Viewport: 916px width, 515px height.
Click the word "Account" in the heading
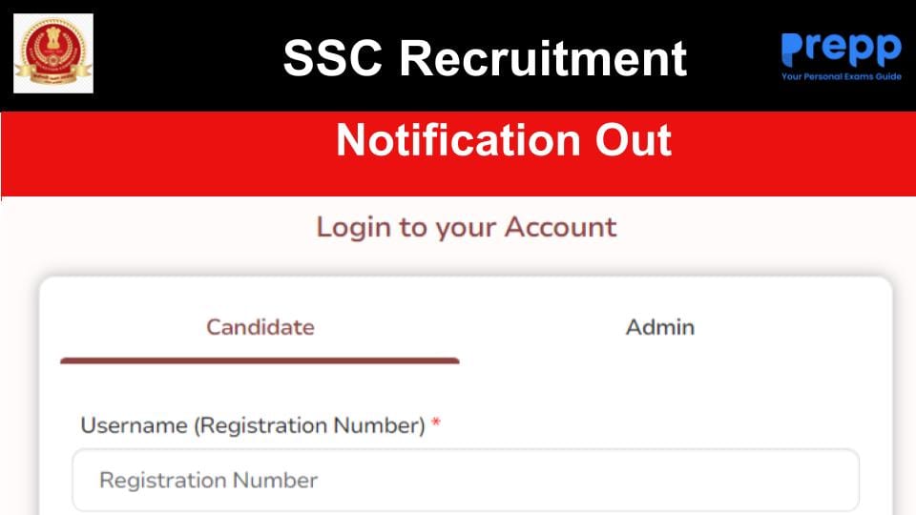coord(560,227)
